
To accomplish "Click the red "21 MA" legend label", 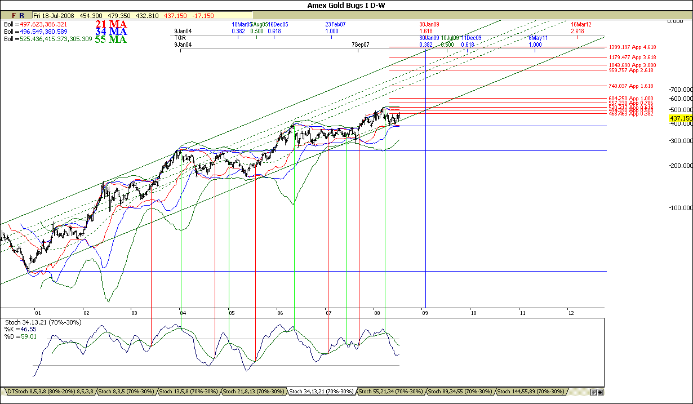I will click(110, 24).
